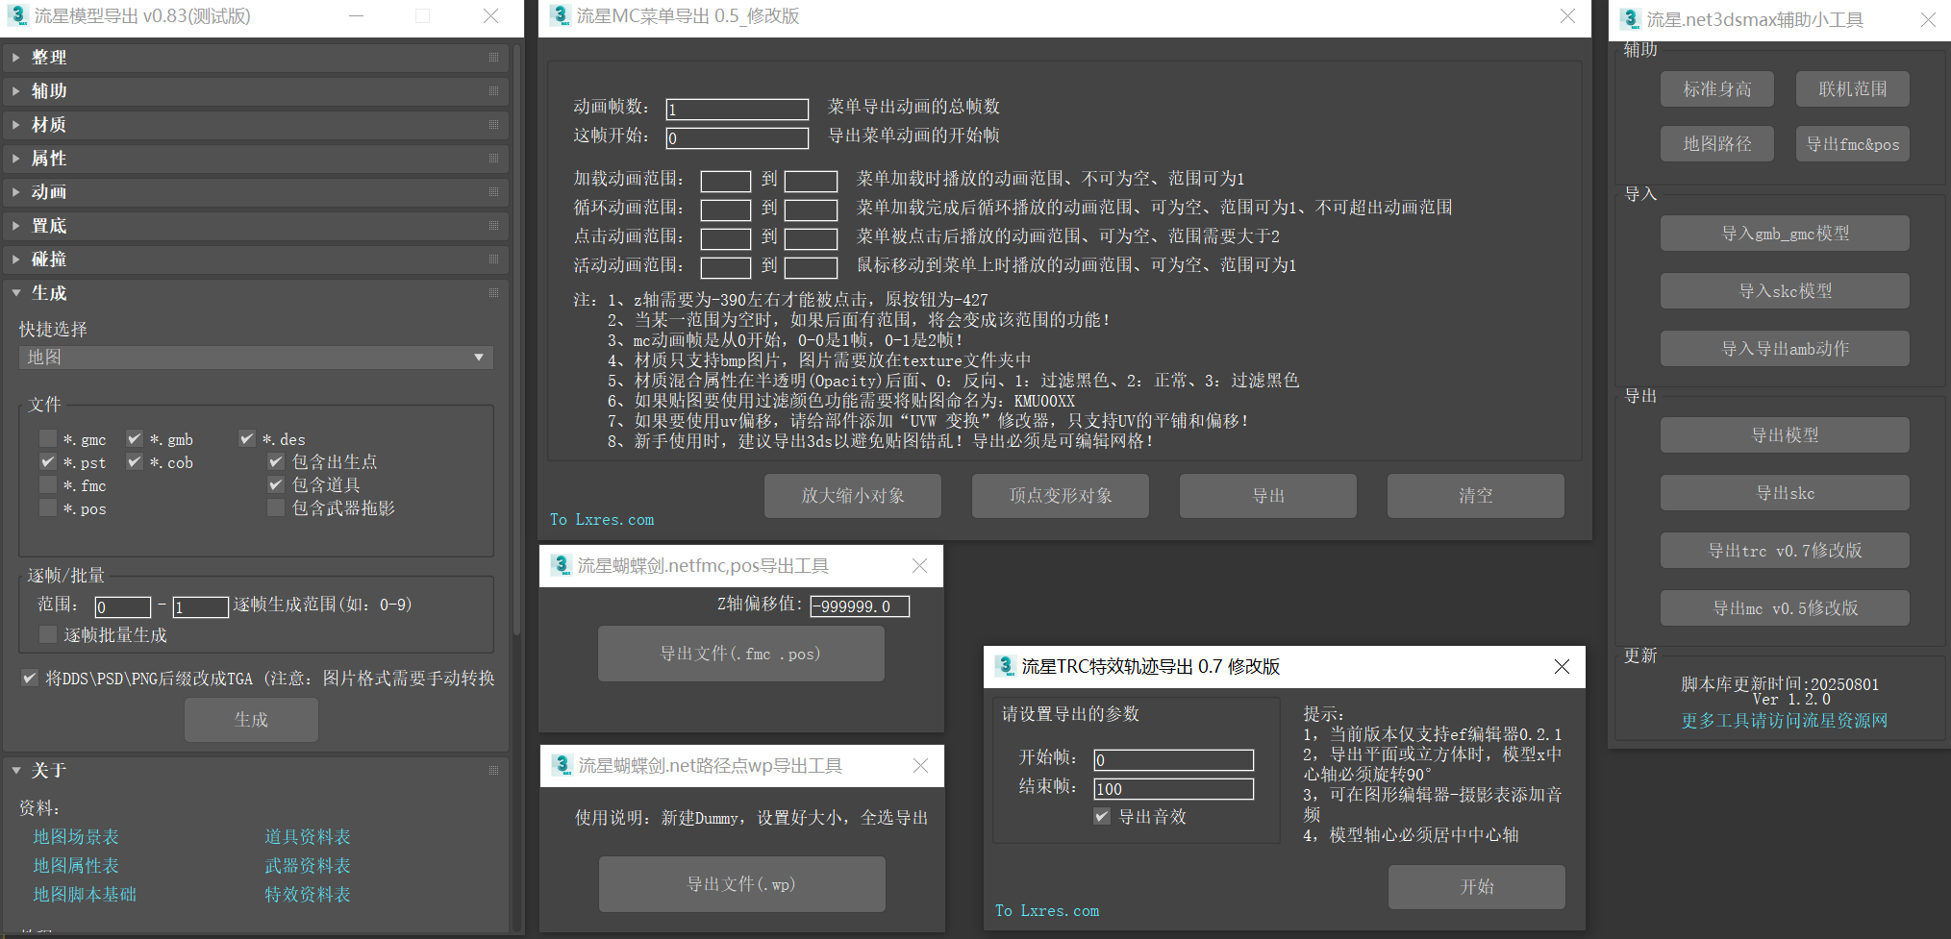
Task: Uncheck 导出音效 in TRC export window
Action: 1102,817
